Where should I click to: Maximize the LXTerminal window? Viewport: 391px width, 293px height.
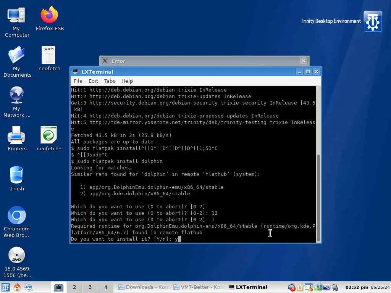[x=308, y=72]
